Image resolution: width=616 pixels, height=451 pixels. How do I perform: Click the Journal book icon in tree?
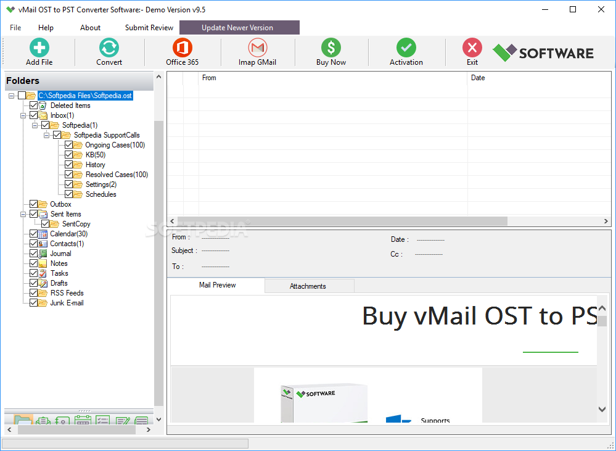43,253
